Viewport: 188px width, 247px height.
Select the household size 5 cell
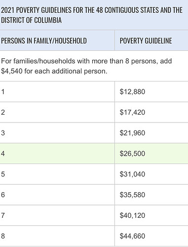(x=57, y=174)
